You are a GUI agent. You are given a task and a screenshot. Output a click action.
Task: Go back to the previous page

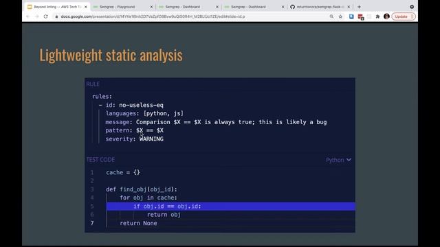pyautogui.click(x=27, y=16)
